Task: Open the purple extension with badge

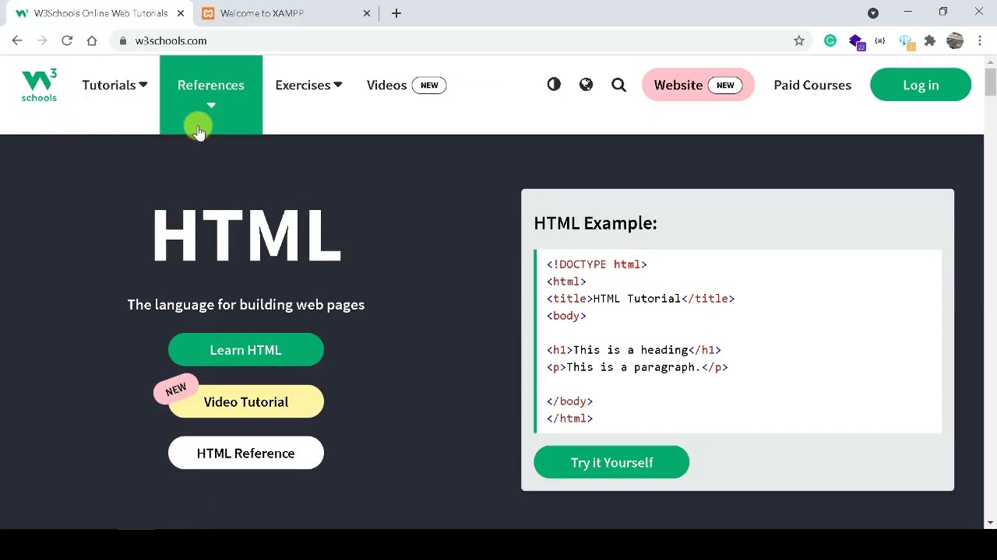Action: tap(856, 41)
